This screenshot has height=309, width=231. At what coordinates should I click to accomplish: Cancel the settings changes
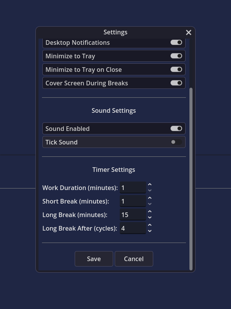pos(134,259)
